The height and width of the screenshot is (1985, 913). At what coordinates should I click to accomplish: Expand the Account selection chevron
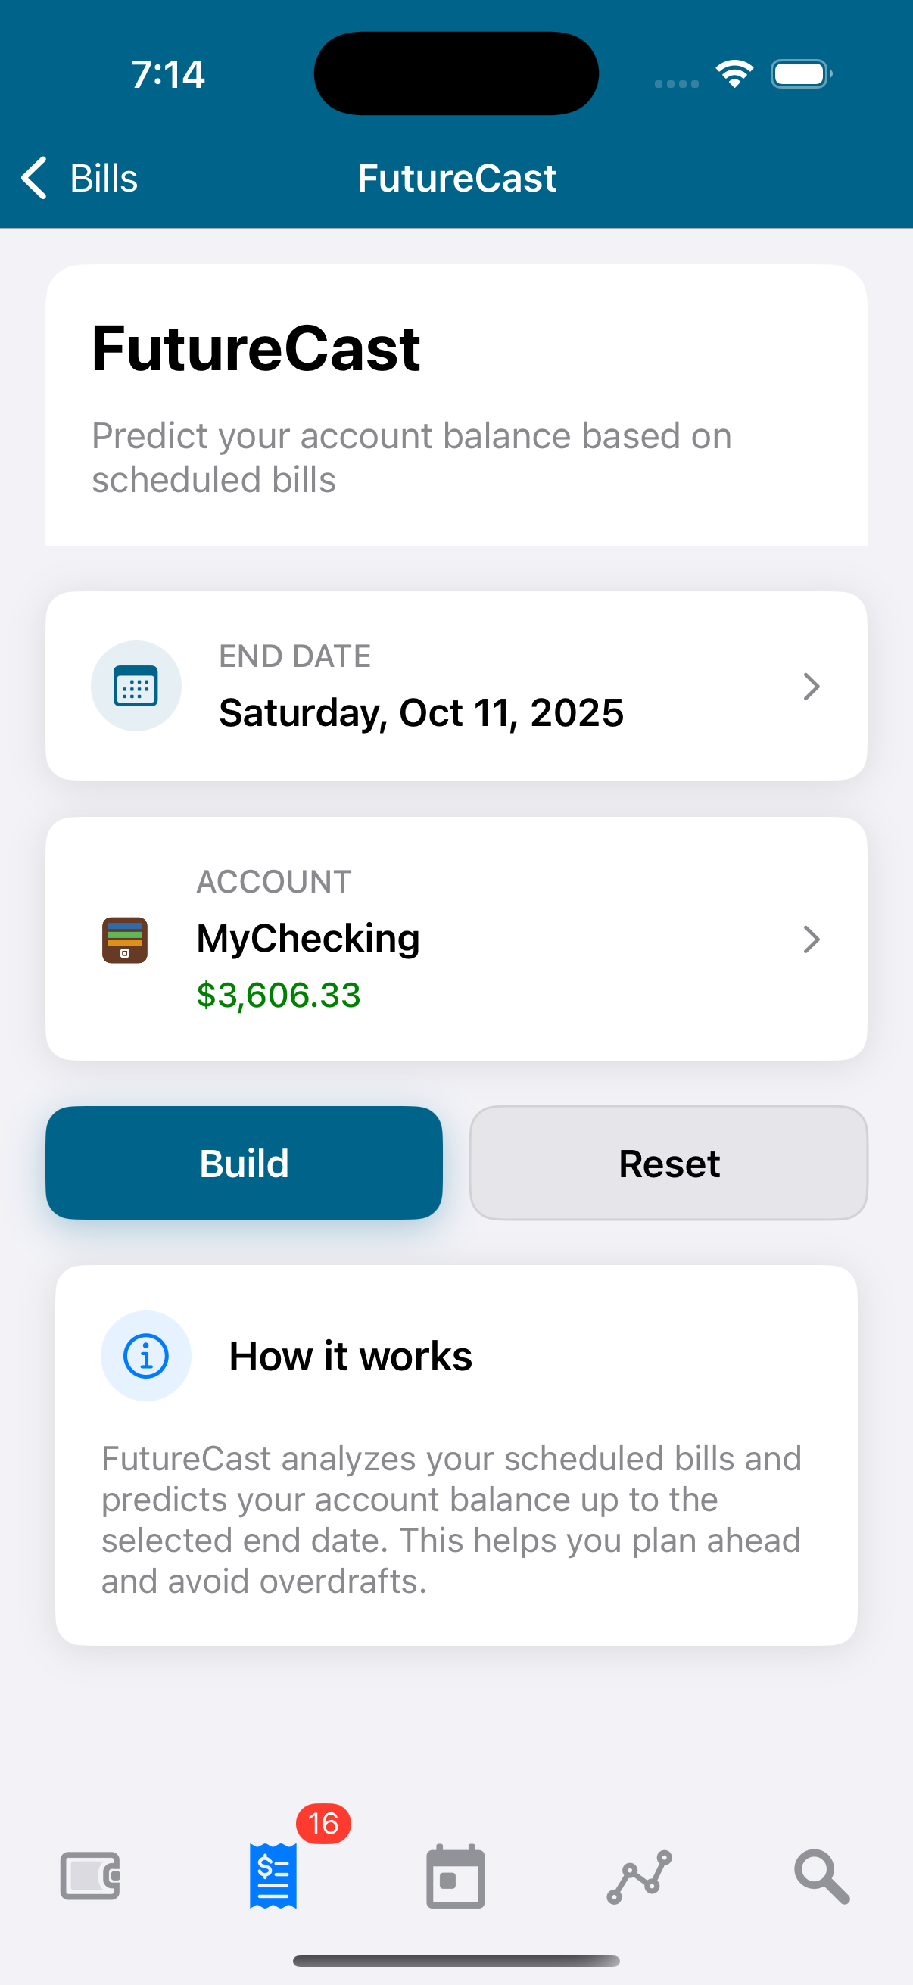pos(811,940)
